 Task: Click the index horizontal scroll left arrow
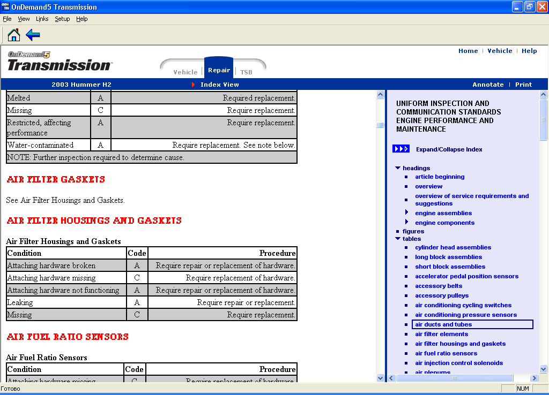(x=391, y=378)
